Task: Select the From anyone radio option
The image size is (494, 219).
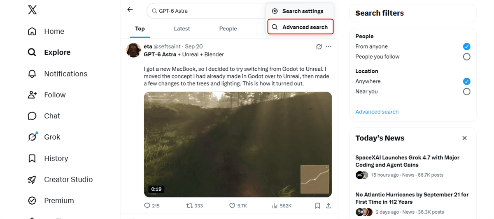Action: click(466, 46)
